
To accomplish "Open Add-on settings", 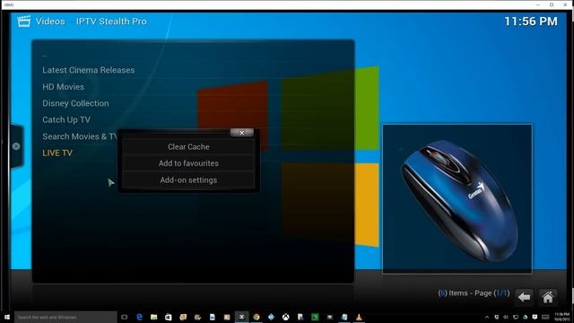I will 188,180.
